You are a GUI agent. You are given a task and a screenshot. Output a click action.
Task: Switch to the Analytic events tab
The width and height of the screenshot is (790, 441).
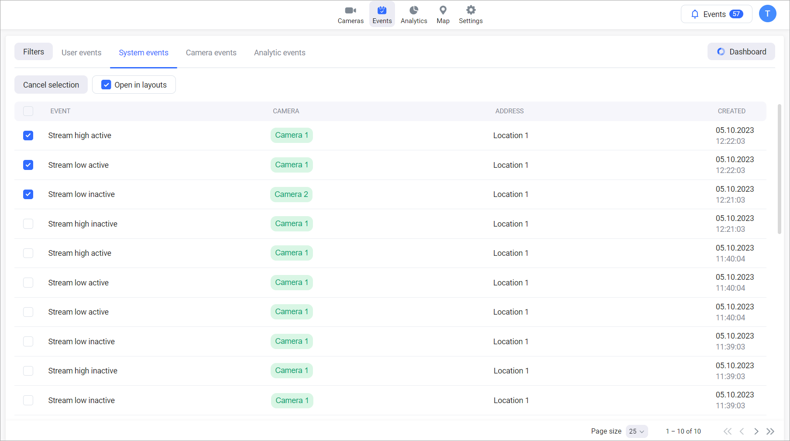[x=279, y=53]
